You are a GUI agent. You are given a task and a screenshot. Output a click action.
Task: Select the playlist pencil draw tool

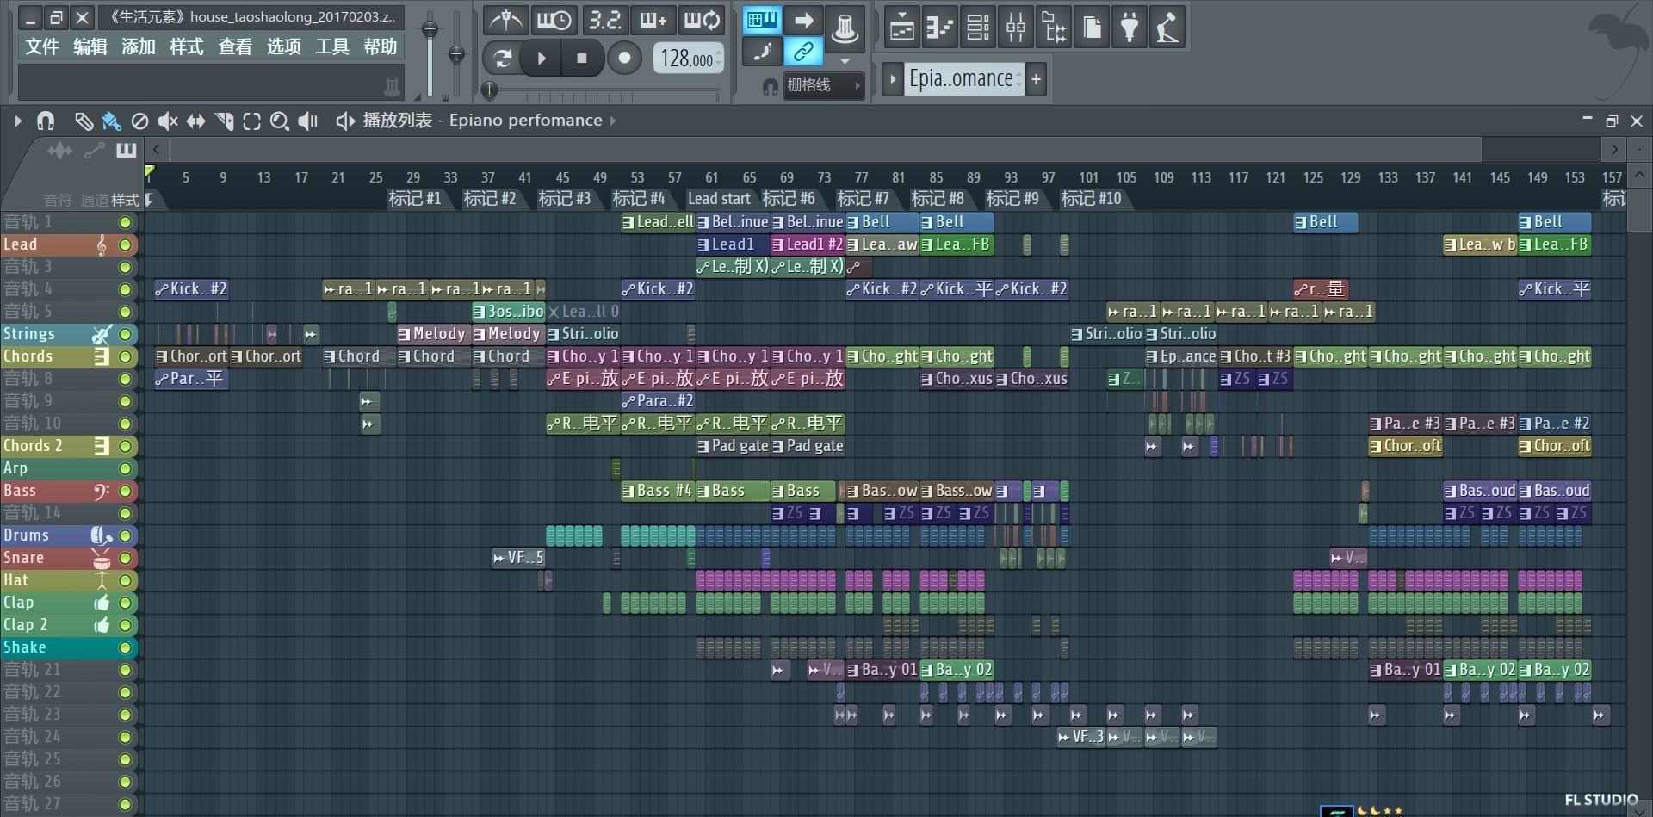point(84,121)
